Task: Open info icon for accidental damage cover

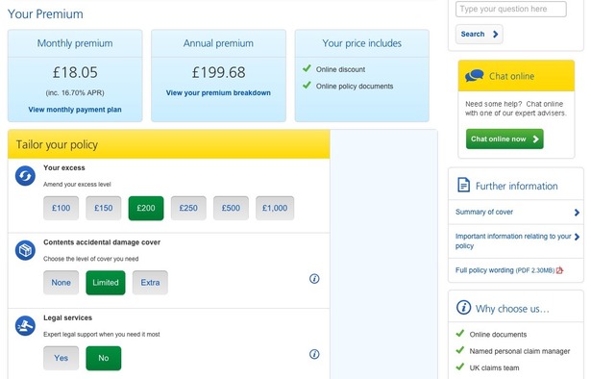Action: (x=314, y=279)
